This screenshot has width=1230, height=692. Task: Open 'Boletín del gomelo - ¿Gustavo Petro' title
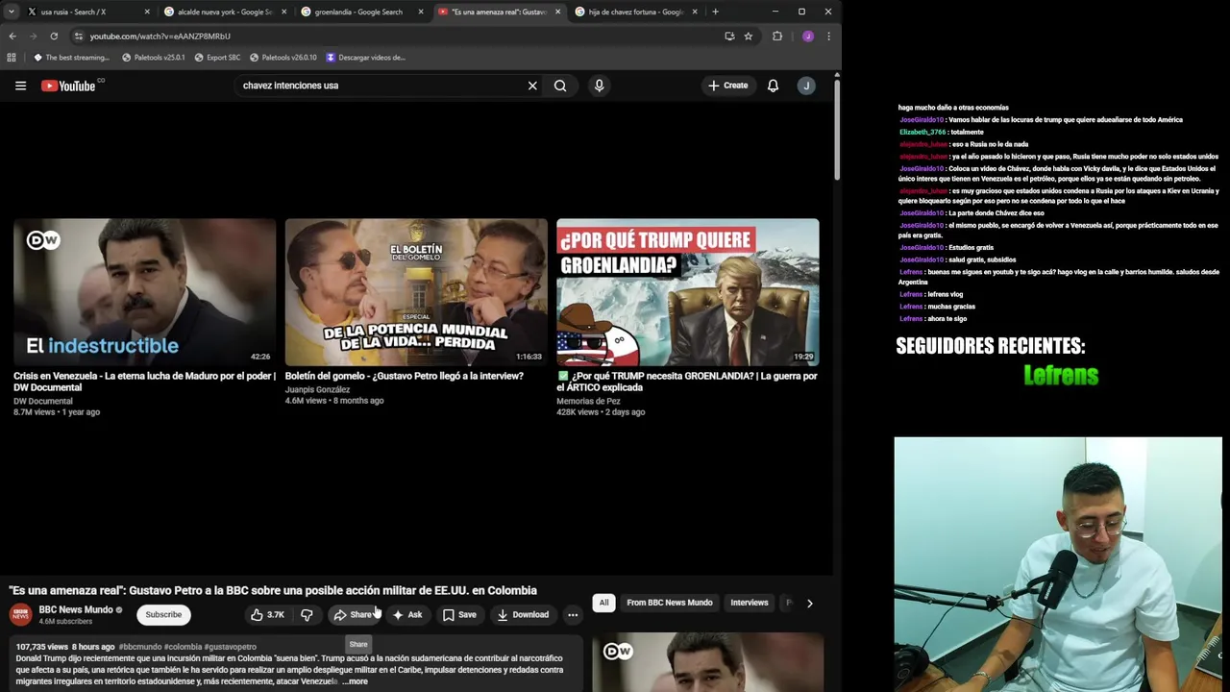pyautogui.click(x=405, y=376)
